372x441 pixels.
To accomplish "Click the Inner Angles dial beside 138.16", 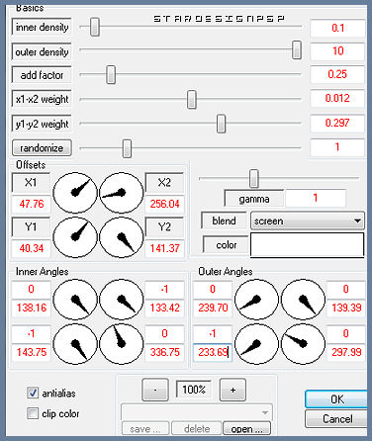I will 75,300.
